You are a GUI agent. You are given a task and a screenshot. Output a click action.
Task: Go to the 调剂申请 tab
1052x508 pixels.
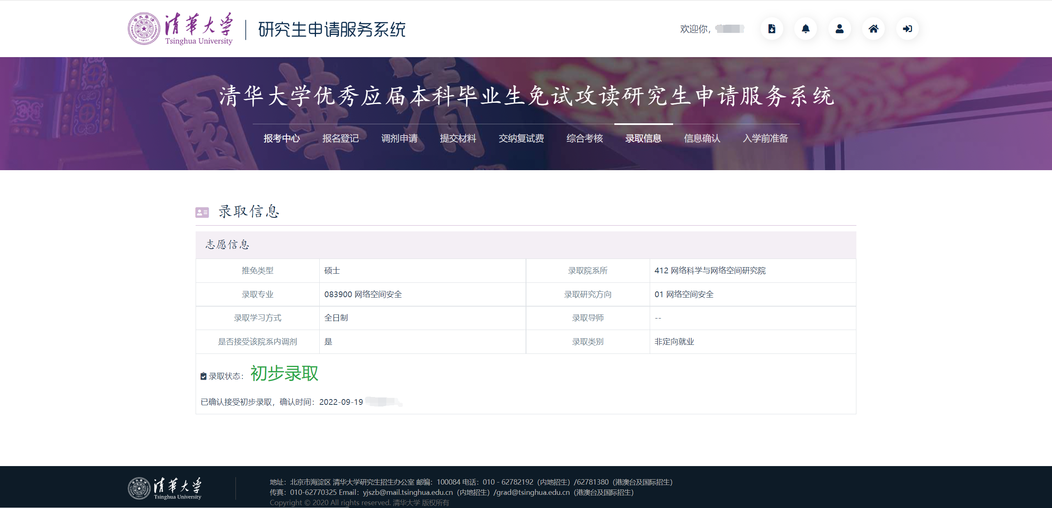pyautogui.click(x=399, y=139)
